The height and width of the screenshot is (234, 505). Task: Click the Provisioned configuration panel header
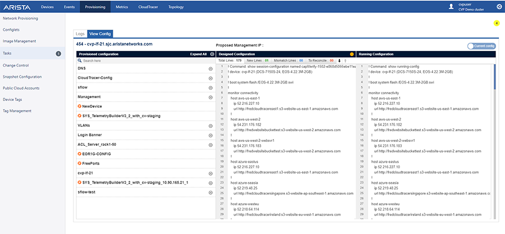[x=146, y=54]
